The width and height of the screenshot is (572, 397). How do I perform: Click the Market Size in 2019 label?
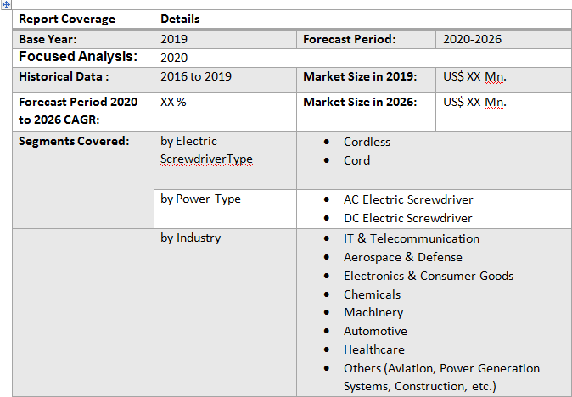point(360,76)
